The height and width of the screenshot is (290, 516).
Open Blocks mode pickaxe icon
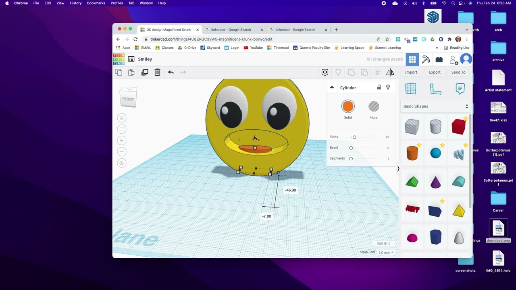coord(426,59)
